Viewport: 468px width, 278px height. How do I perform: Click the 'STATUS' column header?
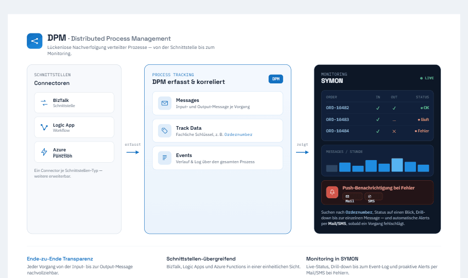[x=422, y=97]
